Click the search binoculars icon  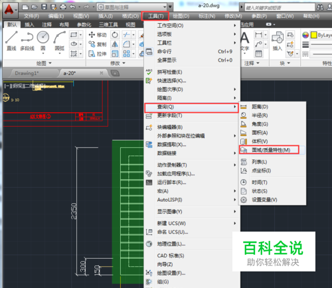pyautogui.click(x=320, y=7)
